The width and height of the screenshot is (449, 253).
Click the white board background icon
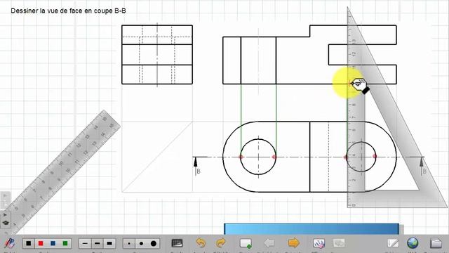click(x=393, y=243)
